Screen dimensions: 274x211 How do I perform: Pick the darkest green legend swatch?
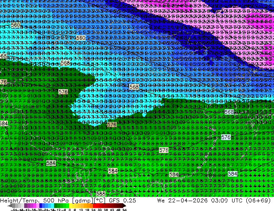(56, 206)
